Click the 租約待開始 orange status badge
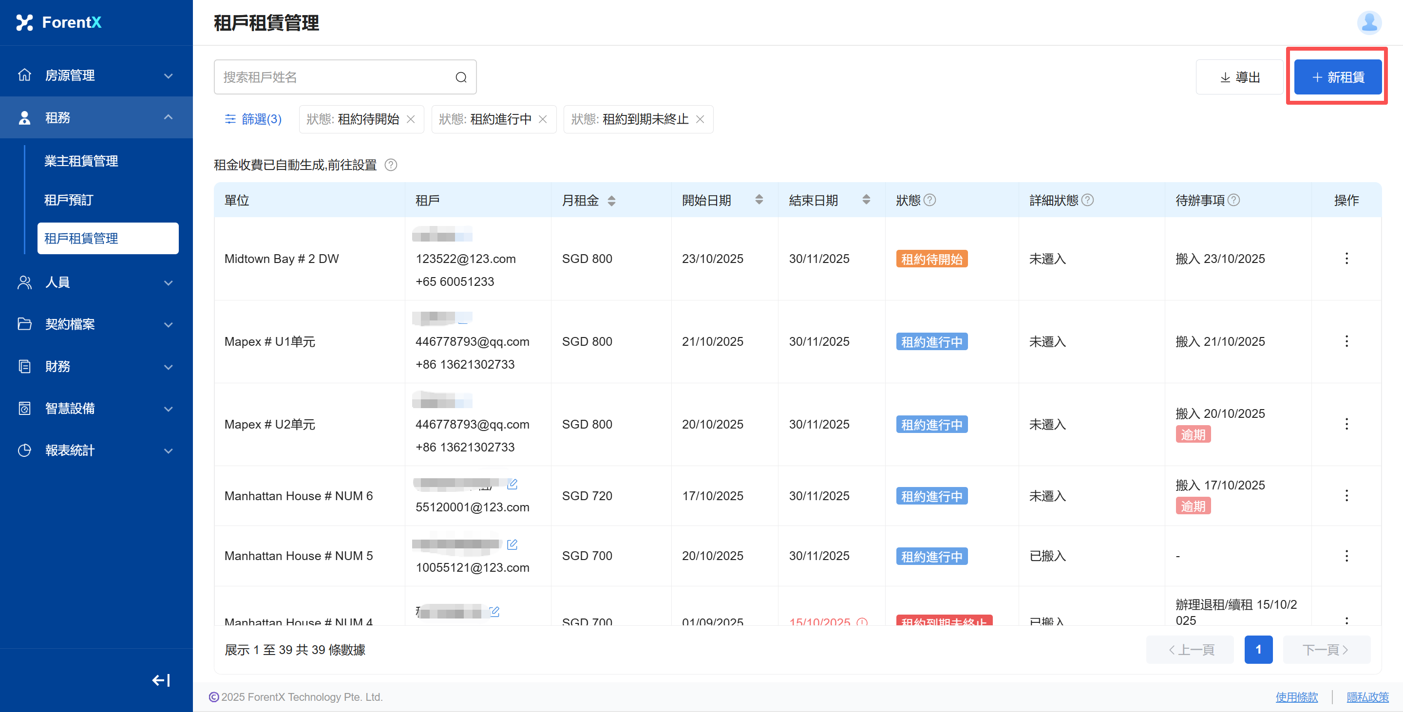The width and height of the screenshot is (1403, 712). (931, 259)
